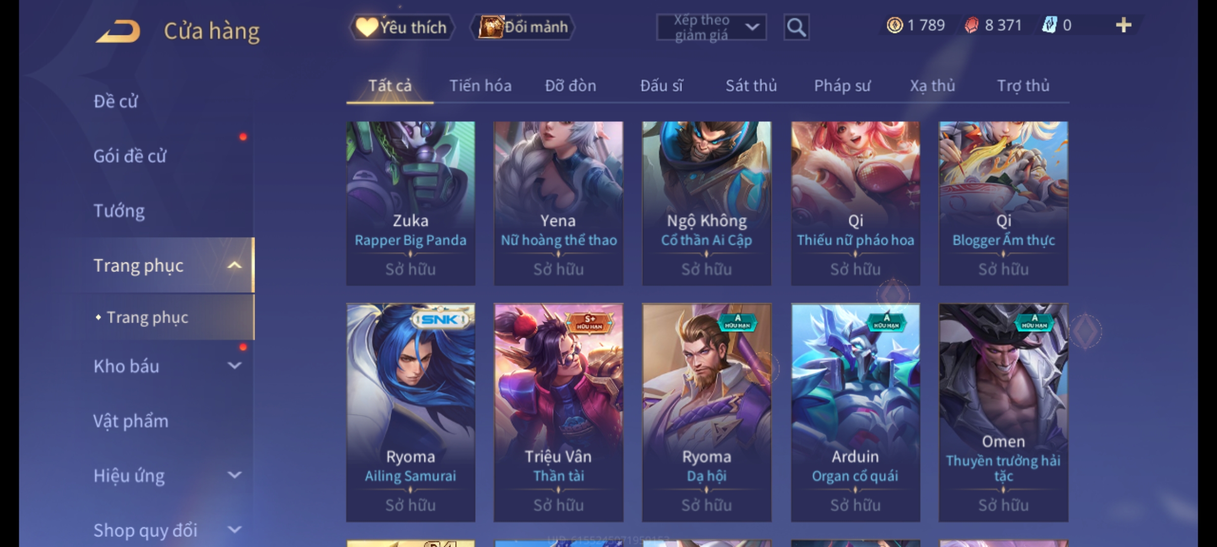Viewport: 1217px width, 547px height.
Task: Tap the gold coin currency icon
Action: click(x=895, y=25)
